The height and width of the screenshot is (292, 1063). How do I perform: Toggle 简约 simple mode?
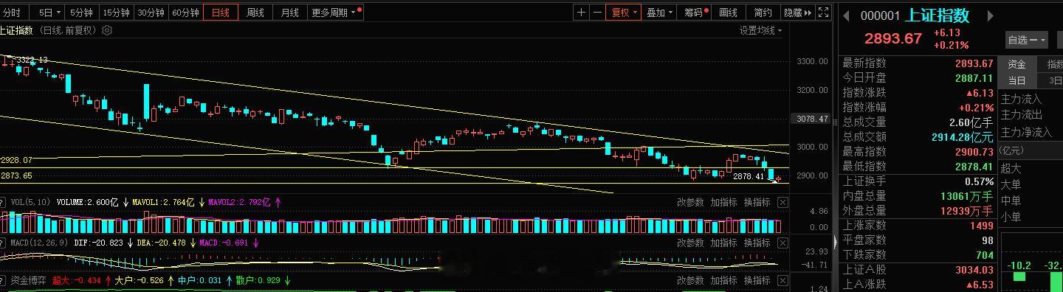(x=763, y=13)
